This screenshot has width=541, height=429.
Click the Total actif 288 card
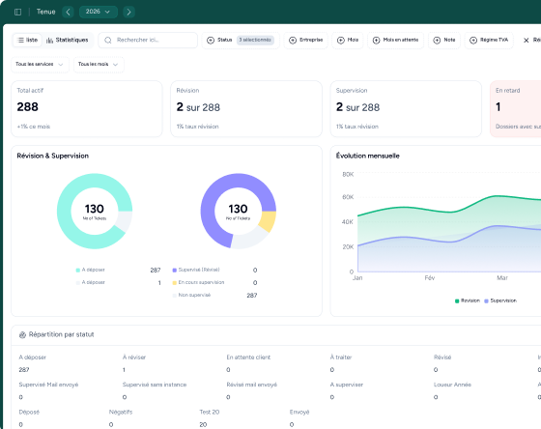(87, 109)
